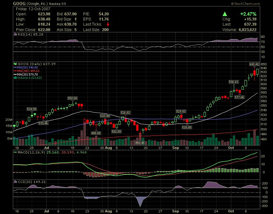Click the Low value 618.24
The height and width of the screenshot is (214, 273).
tap(44, 24)
